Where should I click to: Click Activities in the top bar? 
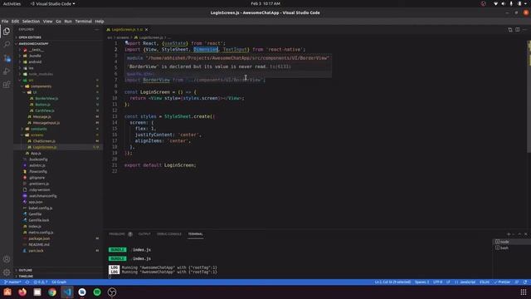[x=12, y=3]
